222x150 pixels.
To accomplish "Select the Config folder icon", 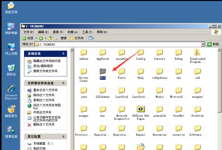I will click(x=141, y=52).
